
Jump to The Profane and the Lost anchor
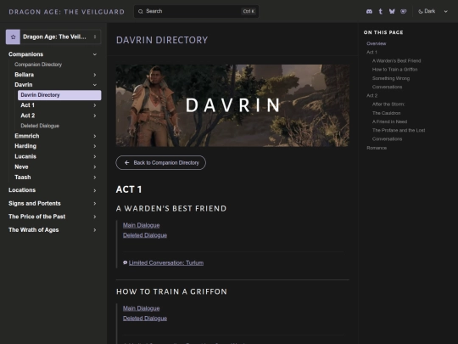(x=399, y=130)
